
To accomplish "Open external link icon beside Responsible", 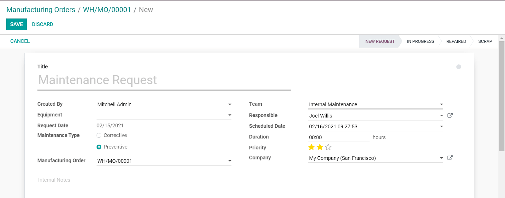I will [450, 115].
